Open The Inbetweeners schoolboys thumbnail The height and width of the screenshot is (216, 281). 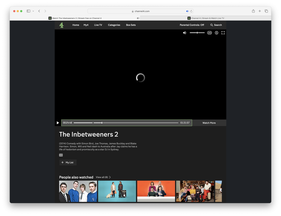tap(78, 191)
